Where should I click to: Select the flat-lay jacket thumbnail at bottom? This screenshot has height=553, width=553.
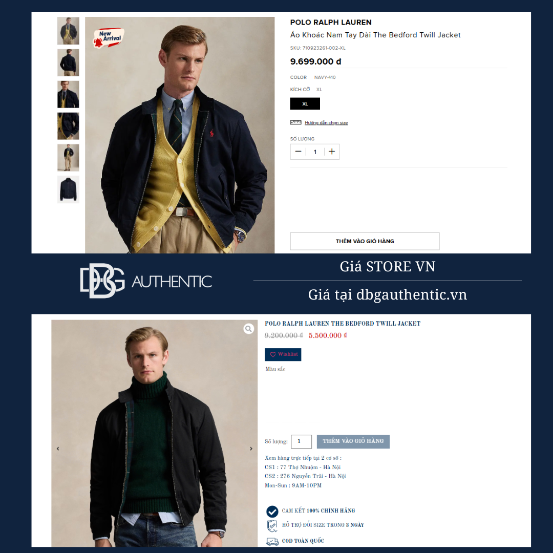coord(68,189)
